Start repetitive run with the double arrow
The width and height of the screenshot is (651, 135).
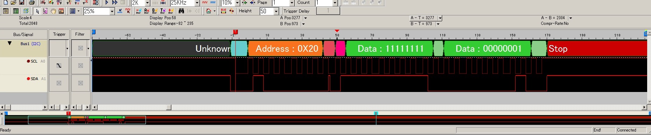tap(115, 2)
